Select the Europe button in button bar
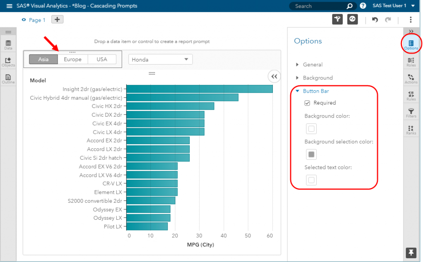The width and height of the screenshot is (424, 262). pos(72,60)
